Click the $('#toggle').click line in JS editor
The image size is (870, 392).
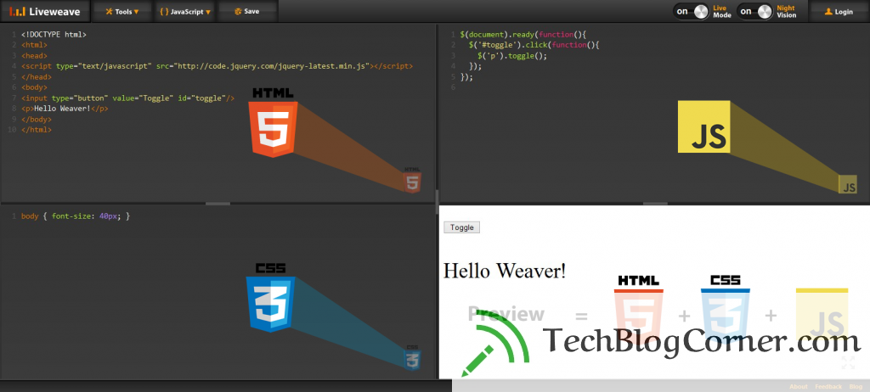tap(534, 45)
